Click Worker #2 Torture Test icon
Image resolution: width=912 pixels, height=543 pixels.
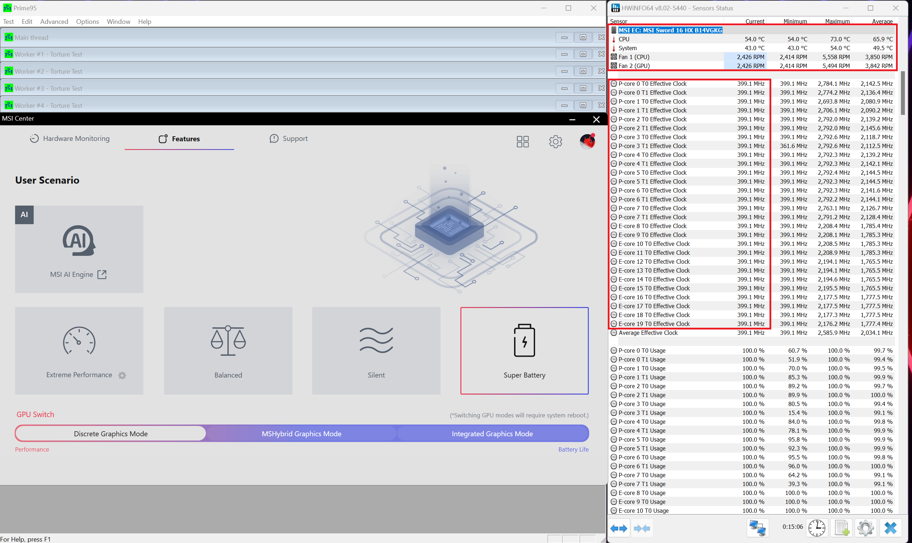9,71
